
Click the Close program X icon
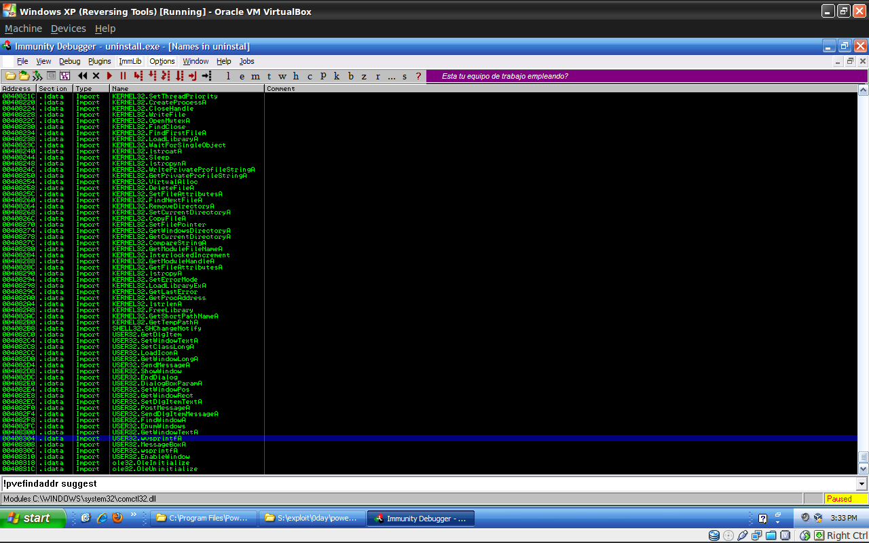click(x=96, y=76)
